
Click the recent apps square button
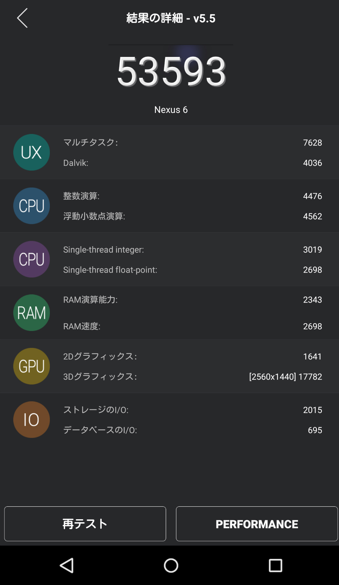[x=275, y=565]
